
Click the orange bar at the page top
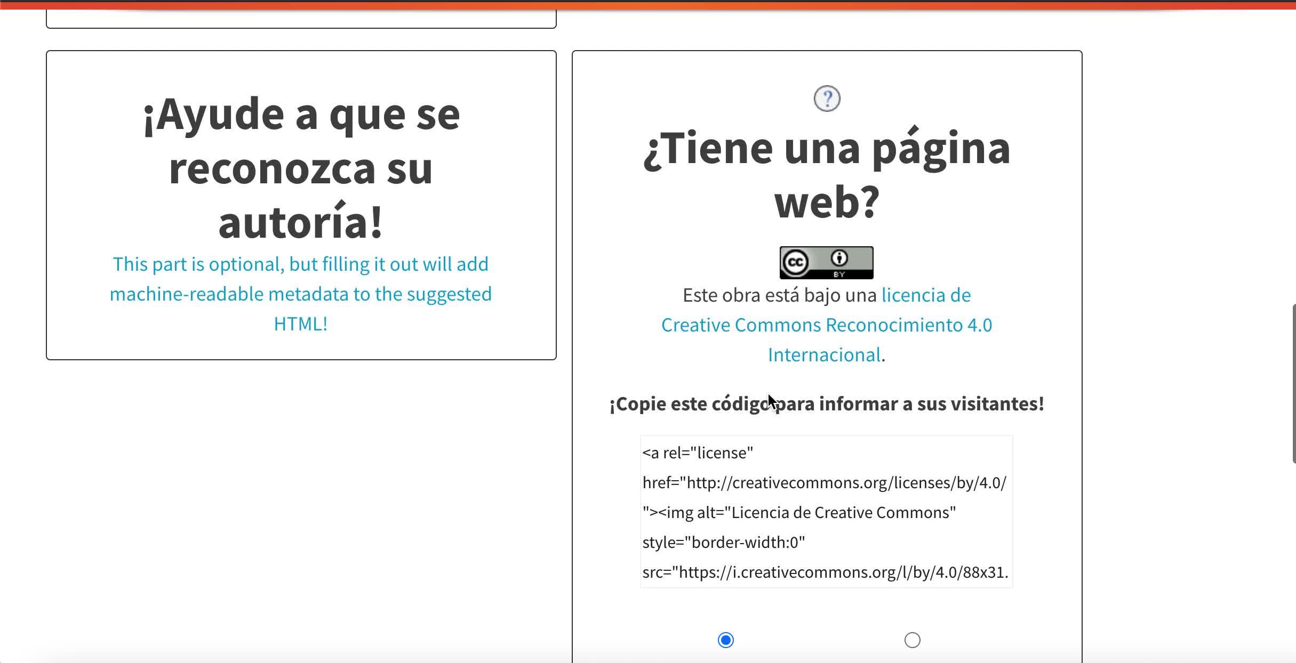point(648,5)
